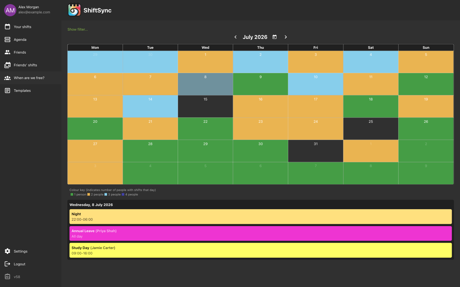Viewport: 460px width, 287px height.
Task: Open the Agenda menu item
Action: click(x=31, y=40)
